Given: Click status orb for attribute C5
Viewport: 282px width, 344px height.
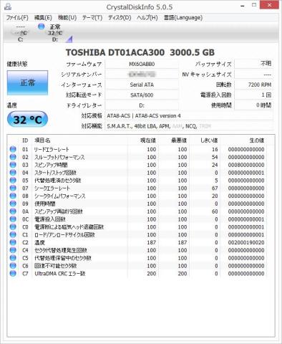Looking at the screenshot, I should tap(13, 258).
